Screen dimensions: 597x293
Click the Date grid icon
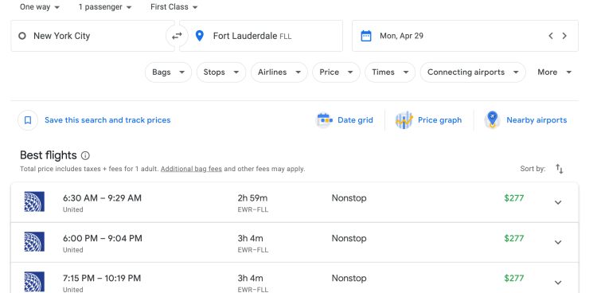[x=325, y=120]
